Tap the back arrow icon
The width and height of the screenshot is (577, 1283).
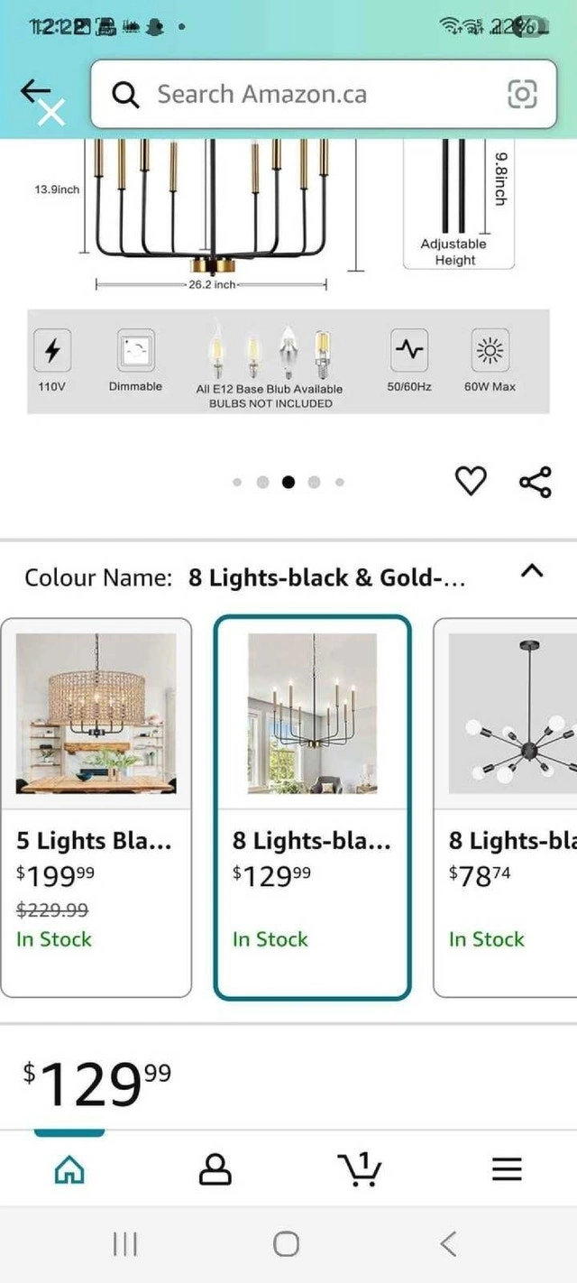coord(36,90)
